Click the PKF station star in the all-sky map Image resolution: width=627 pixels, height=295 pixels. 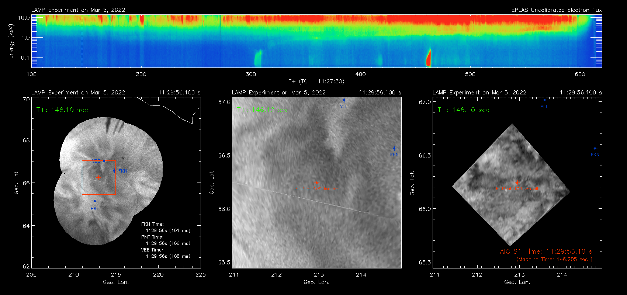[95, 201]
